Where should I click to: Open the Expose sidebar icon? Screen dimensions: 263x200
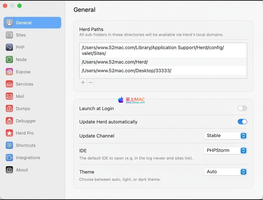(10, 72)
